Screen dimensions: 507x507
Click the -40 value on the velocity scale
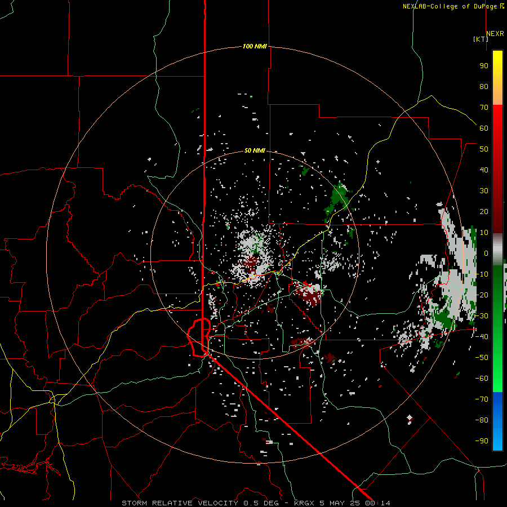482,337
